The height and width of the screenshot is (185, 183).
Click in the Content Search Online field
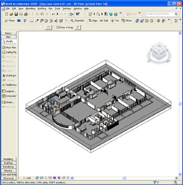pyautogui.click(x=160, y=14)
